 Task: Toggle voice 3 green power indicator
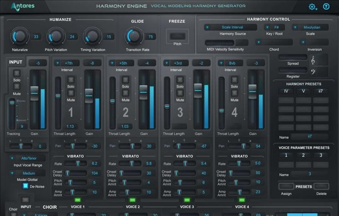point(187,200)
